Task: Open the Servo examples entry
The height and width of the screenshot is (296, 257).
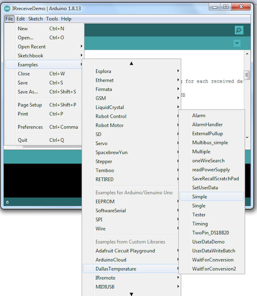Action: coord(131,143)
